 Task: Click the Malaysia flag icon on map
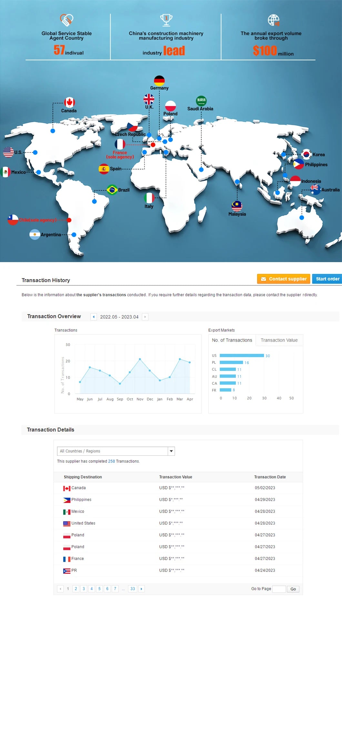click(x=237, y=206)
